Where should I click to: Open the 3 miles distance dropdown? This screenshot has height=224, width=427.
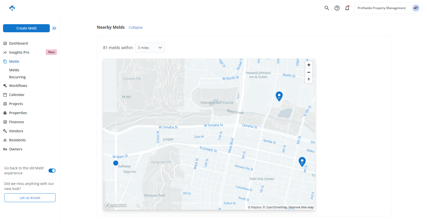(x=150, y=48)
